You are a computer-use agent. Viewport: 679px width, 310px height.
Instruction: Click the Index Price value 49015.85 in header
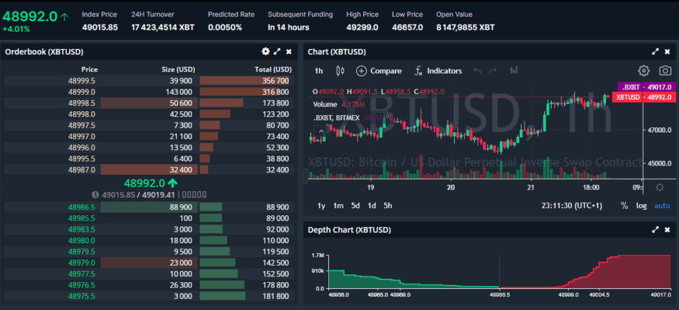tap(100, 27)
